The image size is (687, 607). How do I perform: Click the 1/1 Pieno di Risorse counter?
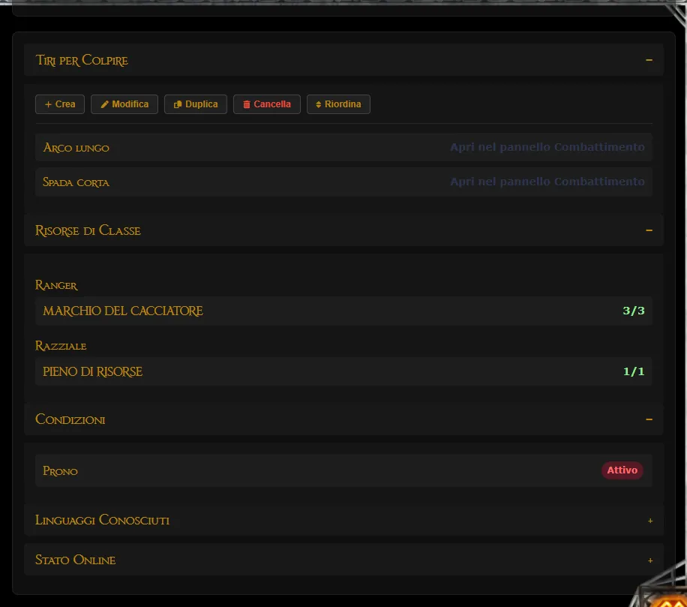pos(634,371)
